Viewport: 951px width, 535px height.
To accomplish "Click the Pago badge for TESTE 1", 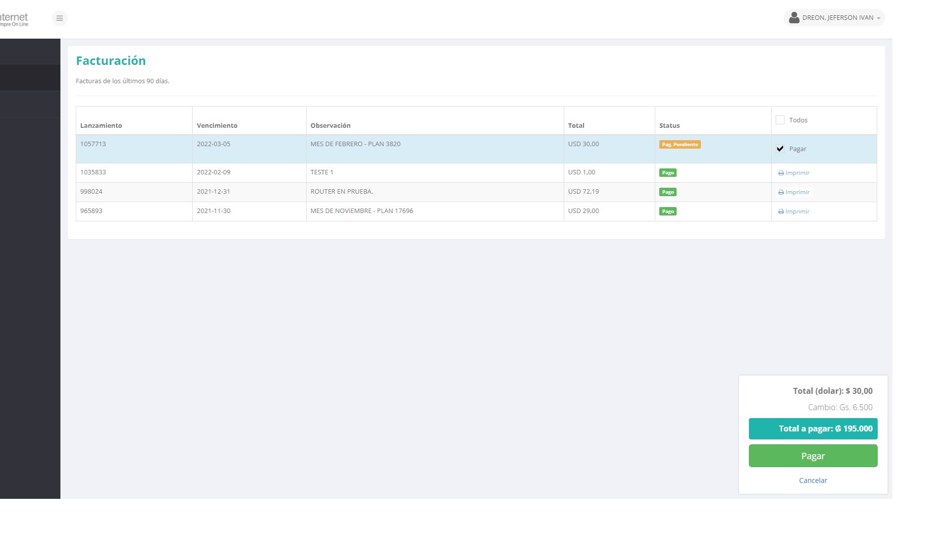I will tap(668, 173).
